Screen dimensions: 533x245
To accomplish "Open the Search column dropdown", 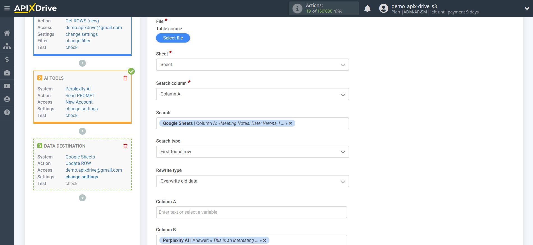I will [252, 94].
